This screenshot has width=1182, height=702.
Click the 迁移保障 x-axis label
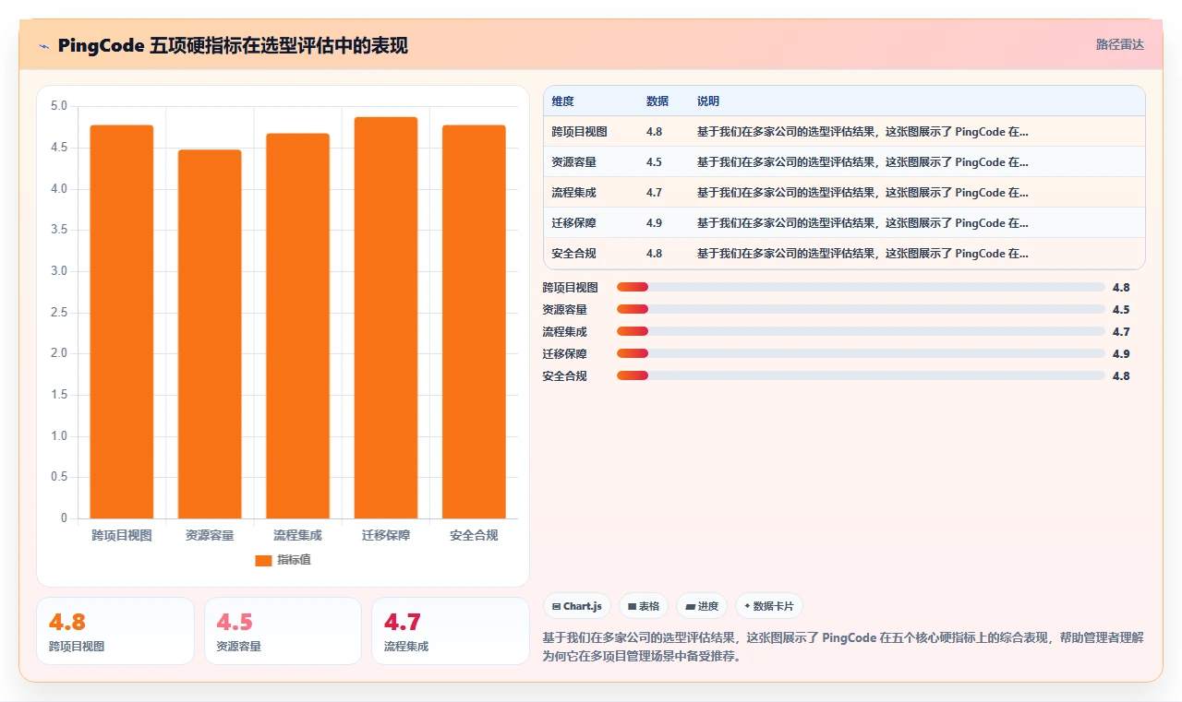pos(386,535)
